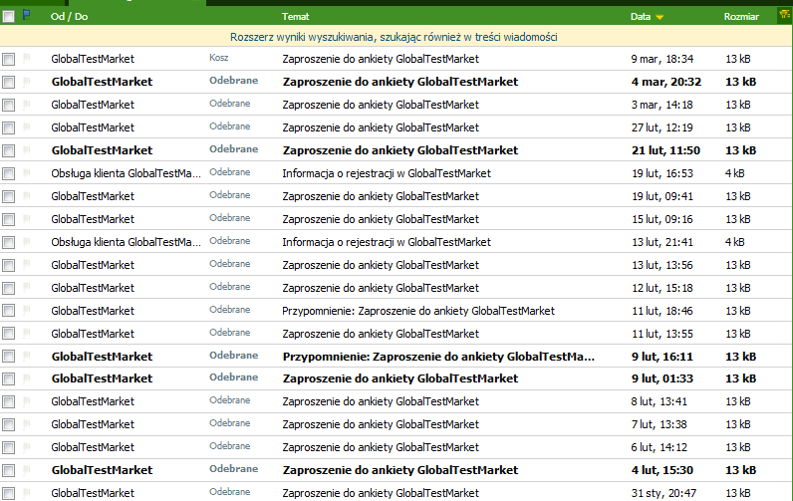Flag the message dated 11 lut, 13:55

27,333
